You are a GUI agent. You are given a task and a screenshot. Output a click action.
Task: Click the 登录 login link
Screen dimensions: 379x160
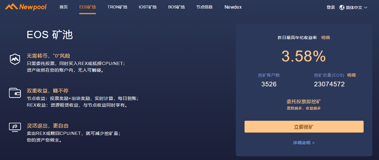331,8
